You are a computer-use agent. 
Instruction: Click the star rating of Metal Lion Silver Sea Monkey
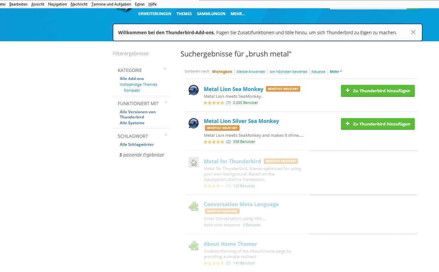(x=214, y=142)
